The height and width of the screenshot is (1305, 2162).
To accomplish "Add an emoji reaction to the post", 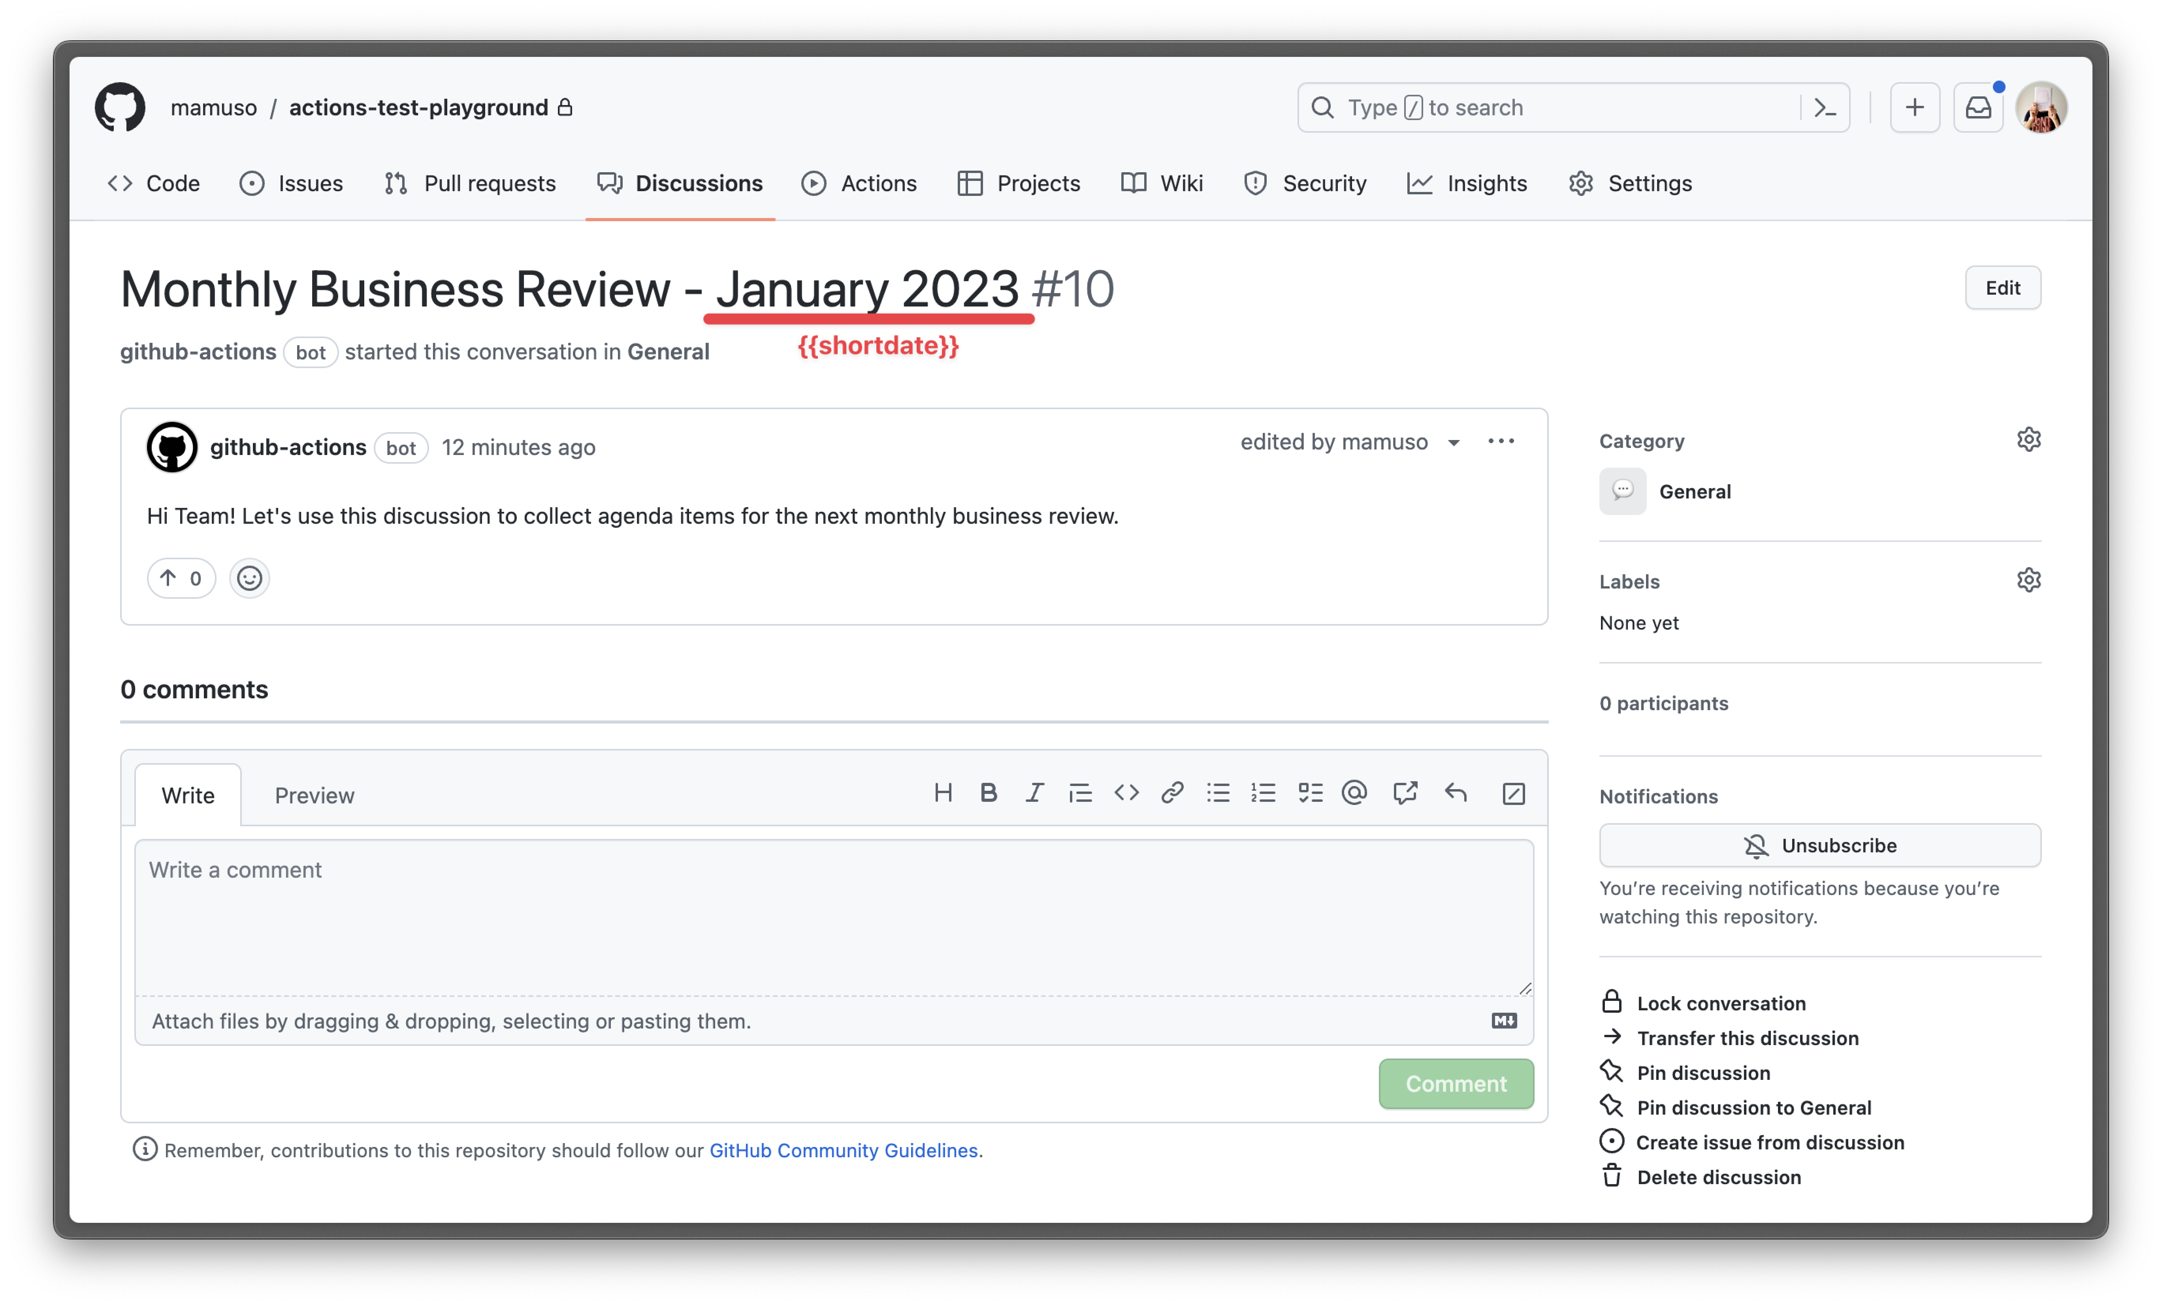I will [x=249, y=579].
